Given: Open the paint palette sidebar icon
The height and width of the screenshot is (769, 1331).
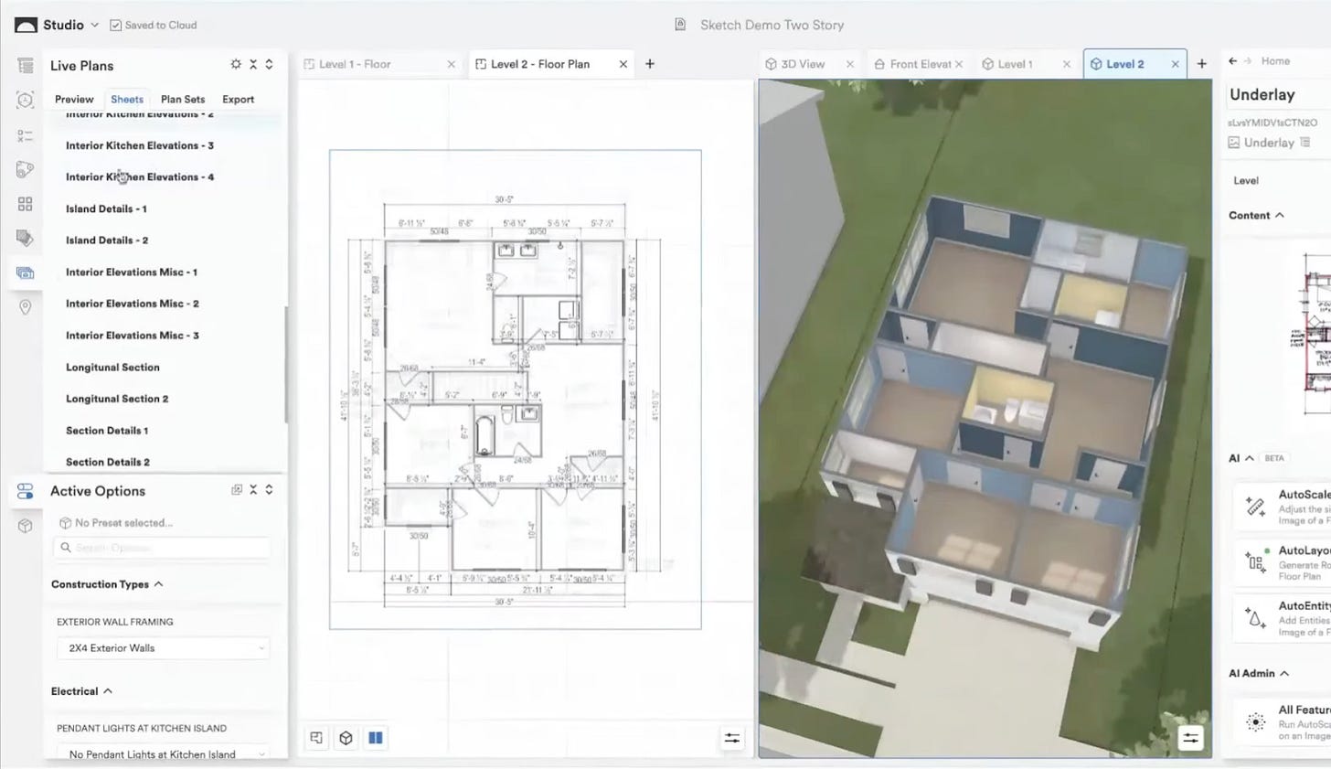Looking at the screenshot, I should (x=25, y=169).
